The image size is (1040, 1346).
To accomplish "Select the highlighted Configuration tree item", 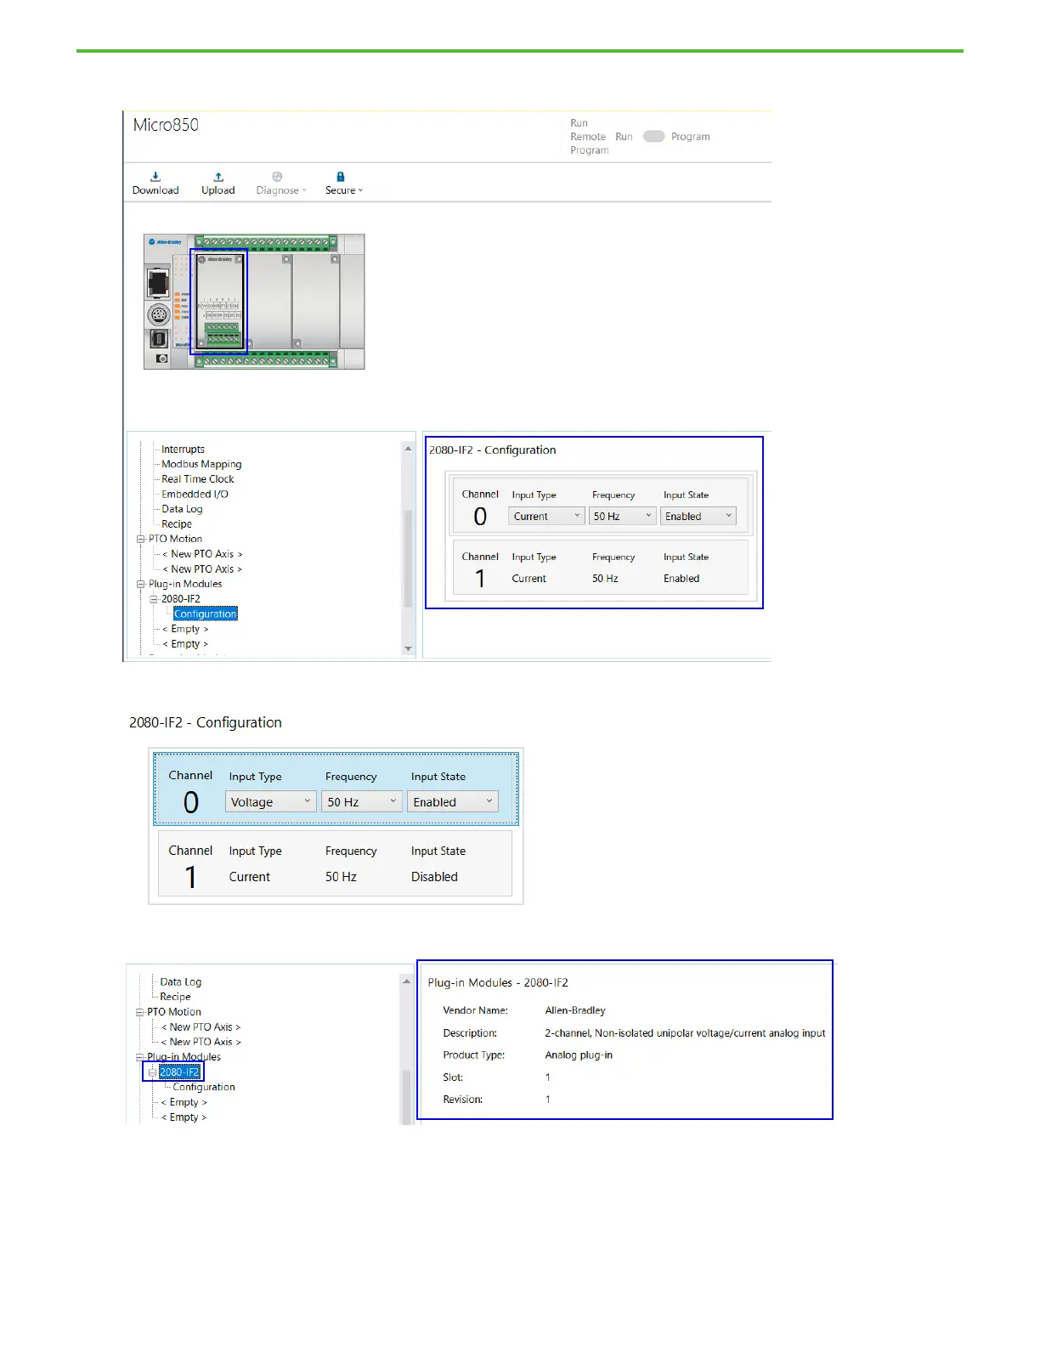I will (x=206, y=614).
